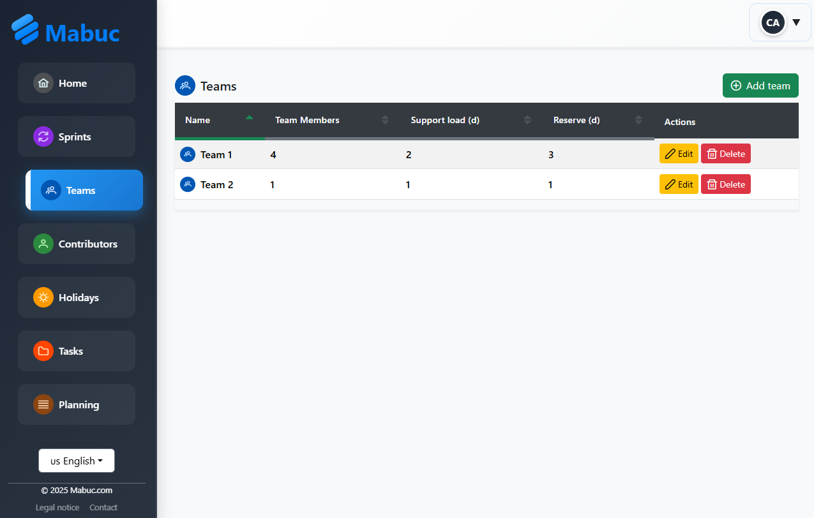
Task: Open the English language selector
Action: pyautogui.click(x=77, y=461)
